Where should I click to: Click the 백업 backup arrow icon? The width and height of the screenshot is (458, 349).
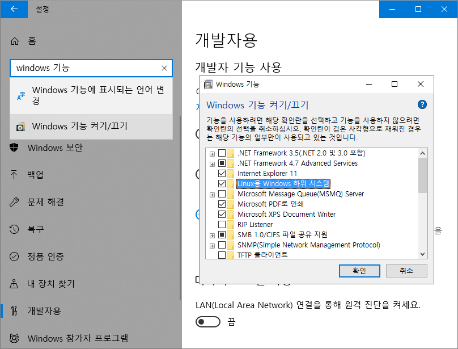(14, 175)
